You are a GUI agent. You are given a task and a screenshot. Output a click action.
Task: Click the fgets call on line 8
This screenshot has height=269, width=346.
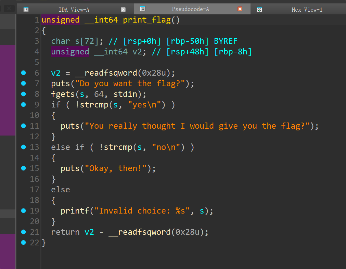coord(63,94)
